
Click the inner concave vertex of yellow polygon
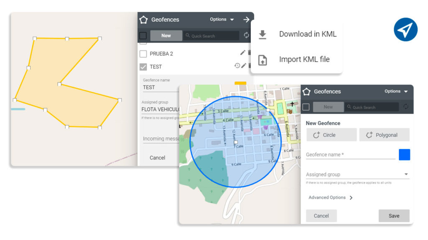[59, 84]
